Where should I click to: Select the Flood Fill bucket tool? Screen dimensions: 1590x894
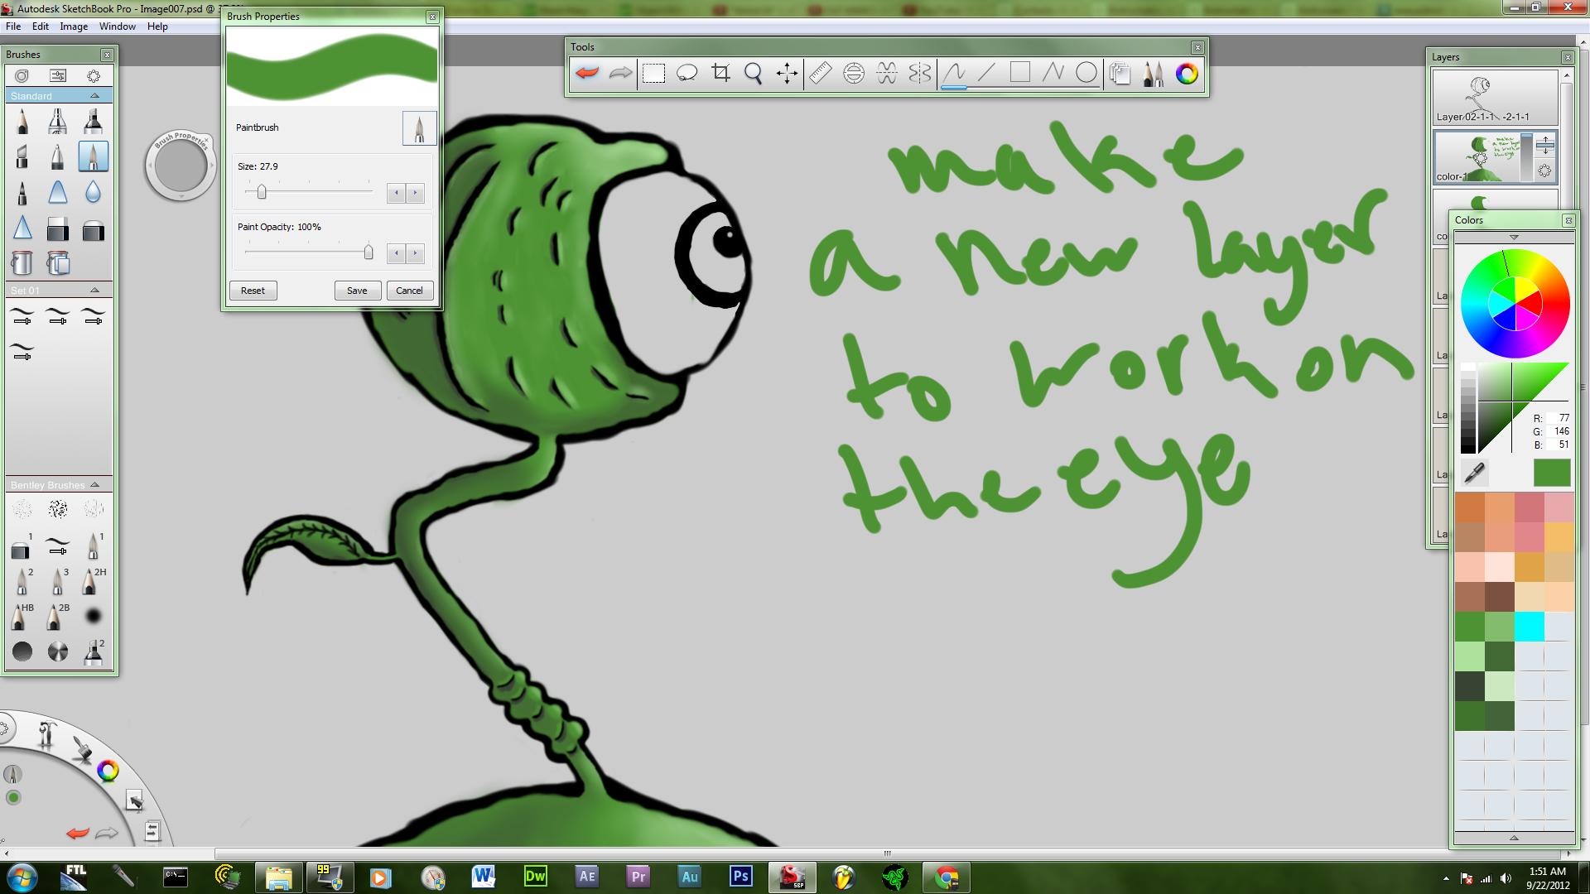[x=22, y=263]
